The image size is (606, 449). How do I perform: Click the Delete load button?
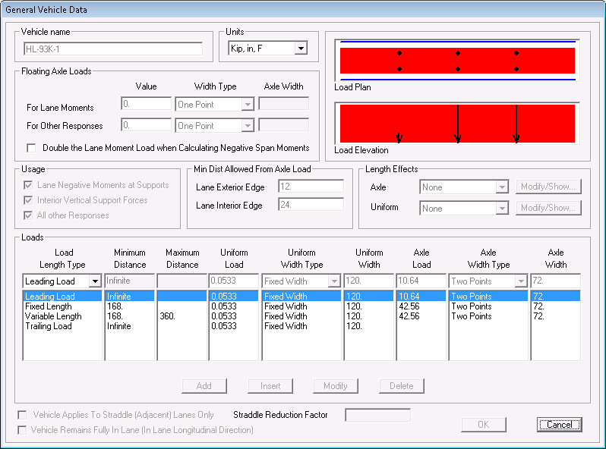pyautogui.click(x=401, y=386)
